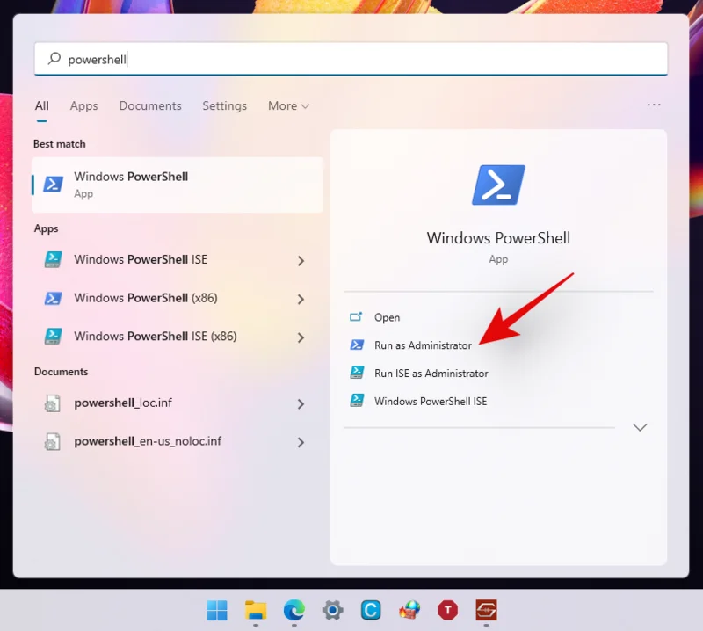Click the Open action icon

(x=357, y=317)
